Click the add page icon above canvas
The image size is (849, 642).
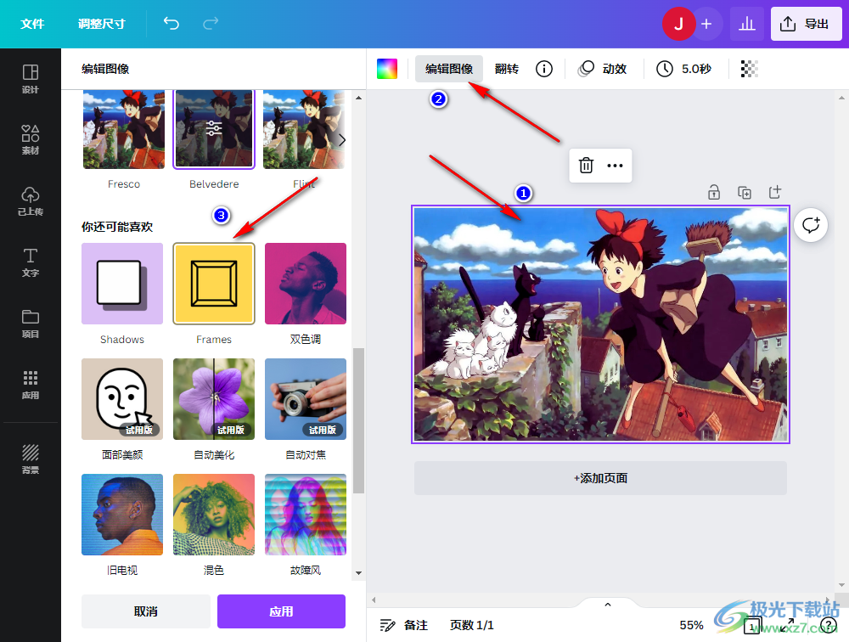[x=775, y=192]
